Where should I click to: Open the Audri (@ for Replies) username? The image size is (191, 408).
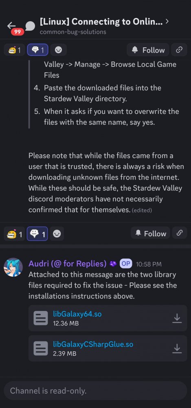point(68,264)
